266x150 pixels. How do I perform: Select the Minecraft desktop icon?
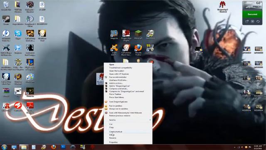[138, 35]
